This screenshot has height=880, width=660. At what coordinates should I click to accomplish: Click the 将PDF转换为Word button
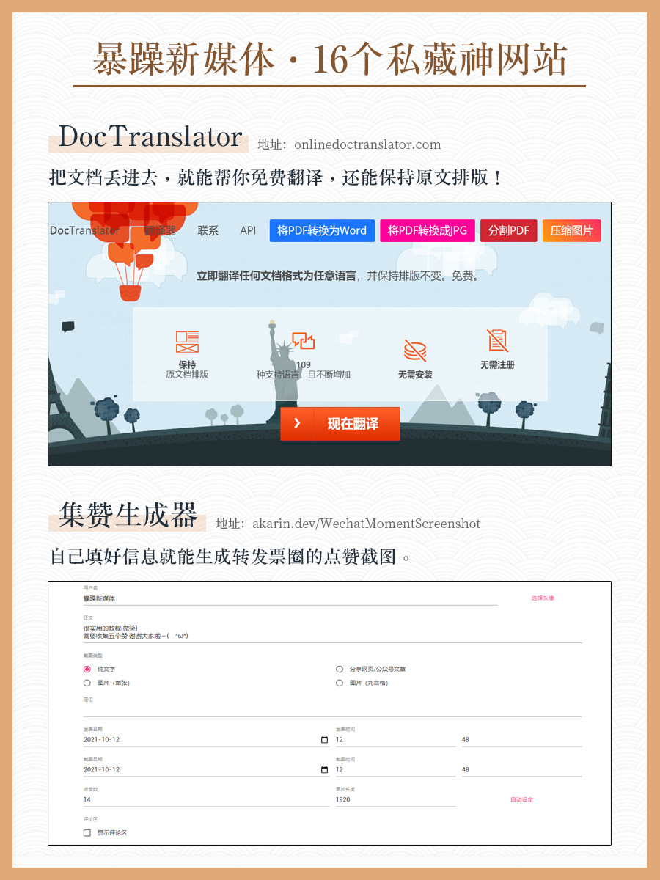[x=322, y=230]
